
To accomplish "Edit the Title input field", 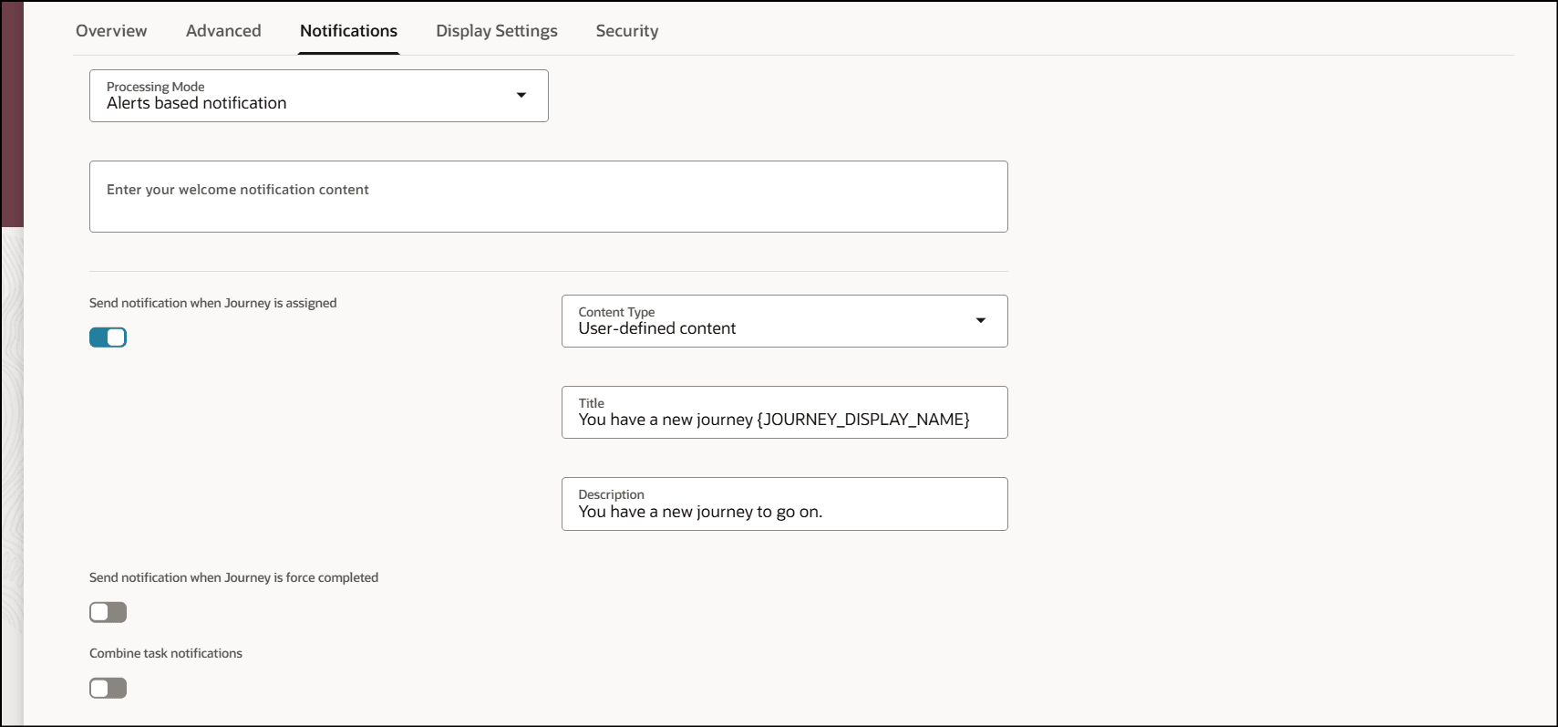I will tap(785, 412).
